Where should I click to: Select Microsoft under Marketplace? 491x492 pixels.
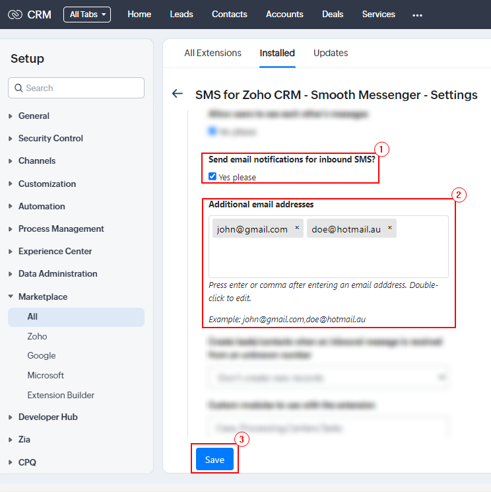(x=46, y=375)
